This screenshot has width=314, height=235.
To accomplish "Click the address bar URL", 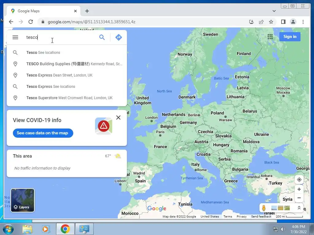I will point(91,22).
